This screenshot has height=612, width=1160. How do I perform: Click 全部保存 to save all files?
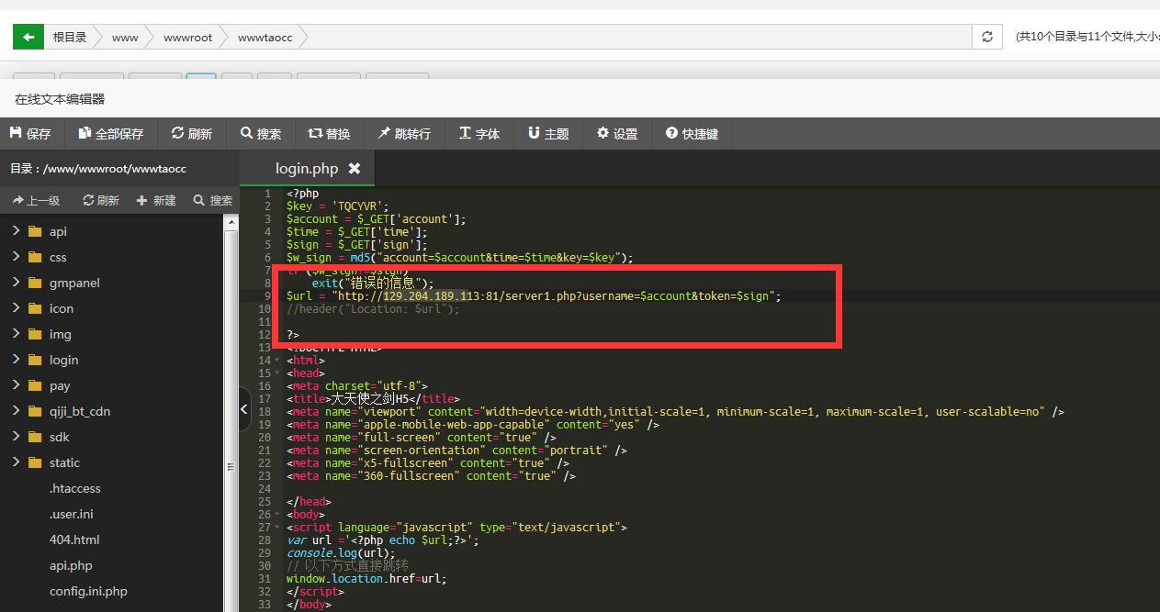(111, 134)
